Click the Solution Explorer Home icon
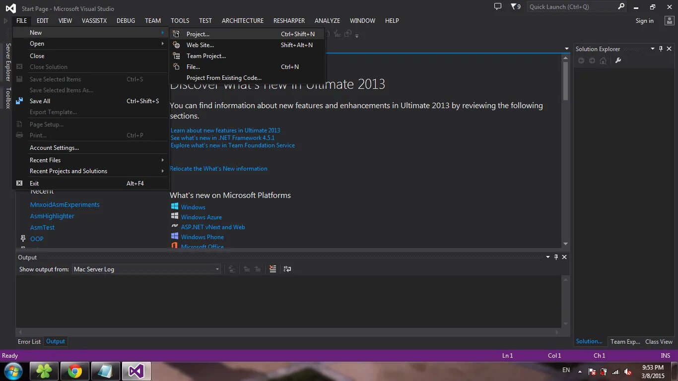This screenshot has width=678, height=381. point(603,61)
